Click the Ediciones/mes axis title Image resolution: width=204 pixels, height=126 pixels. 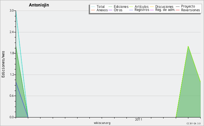tap(3, 64)
